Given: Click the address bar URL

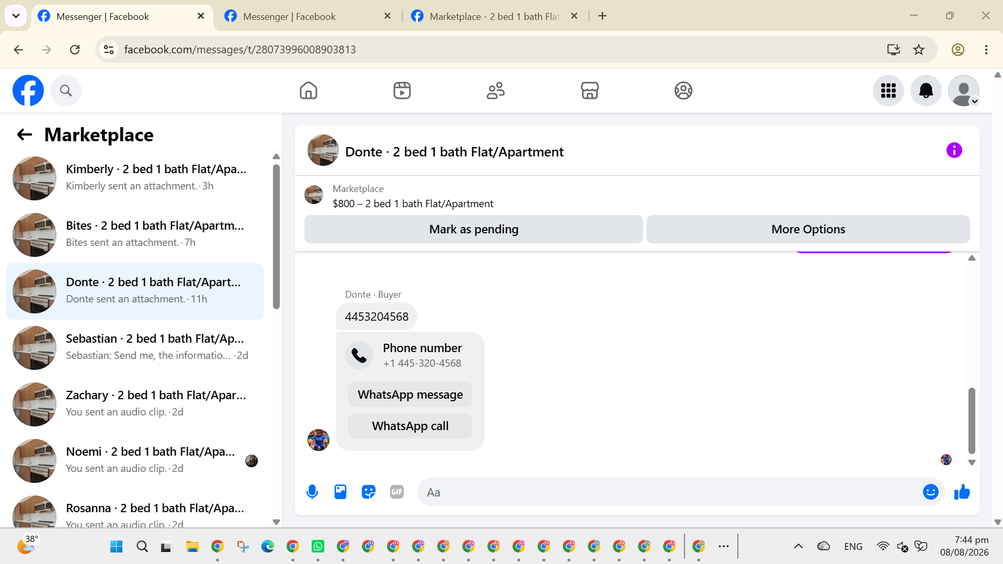Looking at the screenshot, I should [240, 50].
